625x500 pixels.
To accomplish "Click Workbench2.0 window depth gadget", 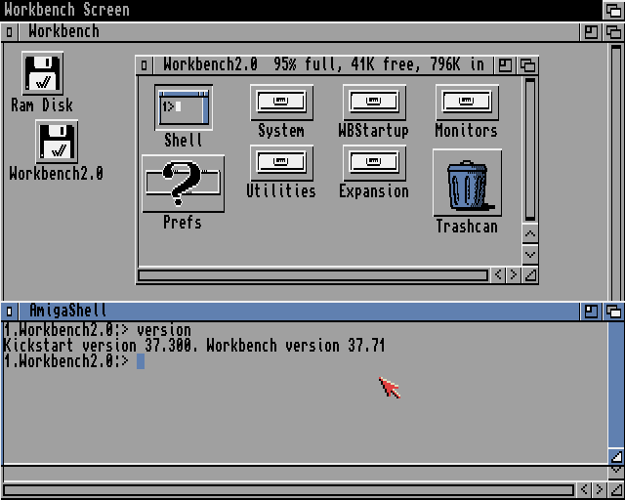I will point(527,65).
